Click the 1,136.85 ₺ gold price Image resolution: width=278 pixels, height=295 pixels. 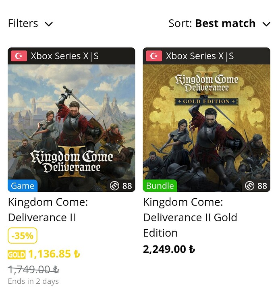(x=54, y=254)
